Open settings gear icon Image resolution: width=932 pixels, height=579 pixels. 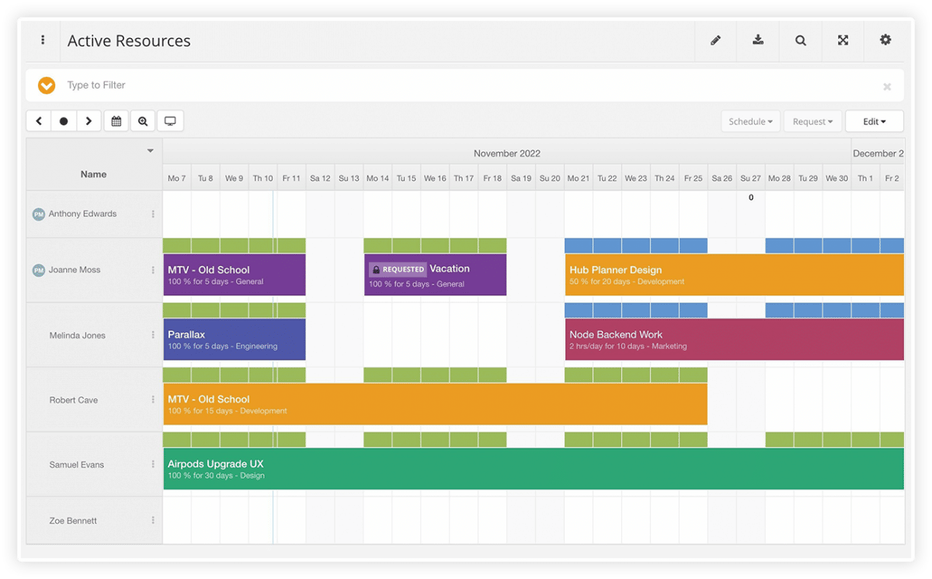click(885, 40)
